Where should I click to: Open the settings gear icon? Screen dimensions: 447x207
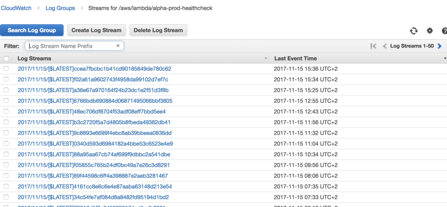coord(430,31)
